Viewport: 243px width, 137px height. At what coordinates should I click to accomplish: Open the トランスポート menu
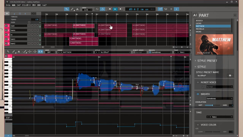[26, 5]
